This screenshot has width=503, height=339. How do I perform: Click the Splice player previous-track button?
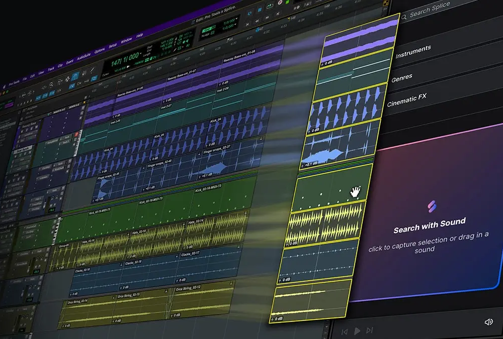[x=345, y=332]
